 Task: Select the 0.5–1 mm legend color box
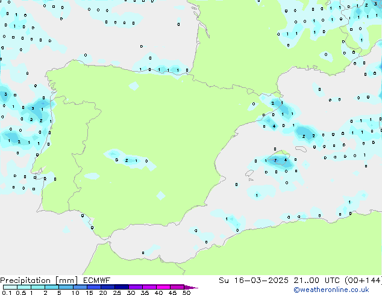[24, 287]
